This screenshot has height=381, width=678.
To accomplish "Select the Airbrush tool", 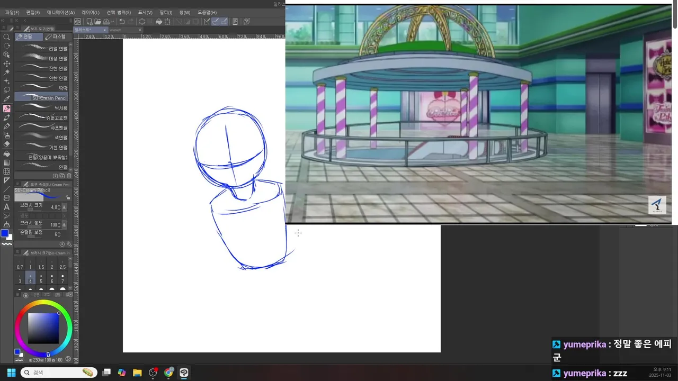I will pyautogui.click(x=7, y=135).
